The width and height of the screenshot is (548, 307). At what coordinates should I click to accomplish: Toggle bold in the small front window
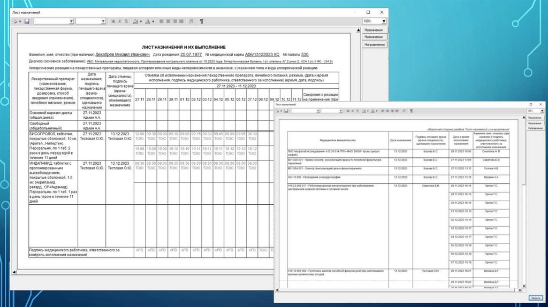348,111
